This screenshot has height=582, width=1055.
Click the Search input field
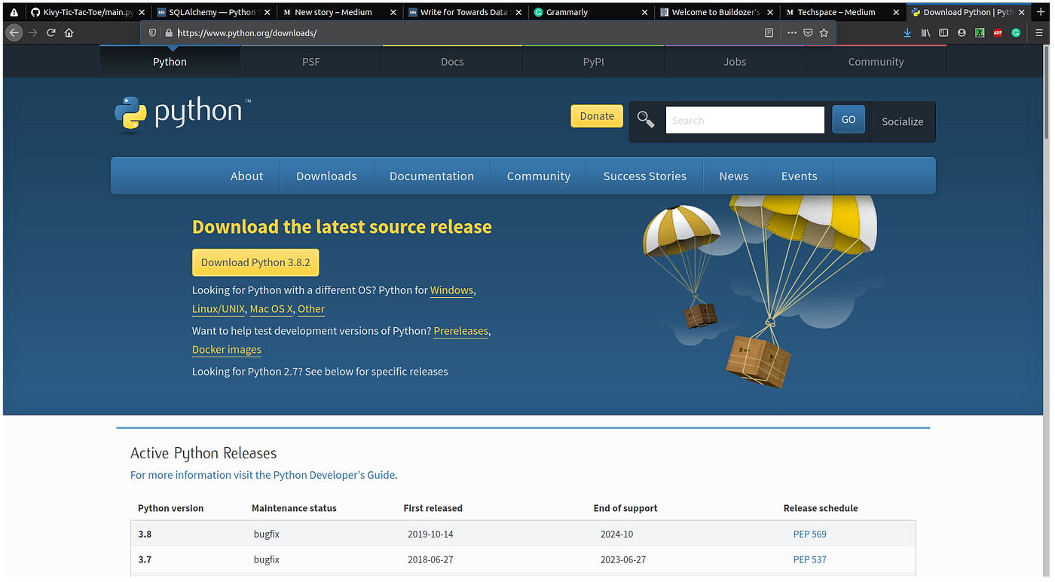click(x=745, y=121)
